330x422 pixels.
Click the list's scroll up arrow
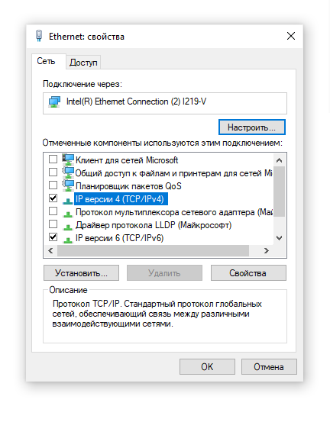pos(280,160)
